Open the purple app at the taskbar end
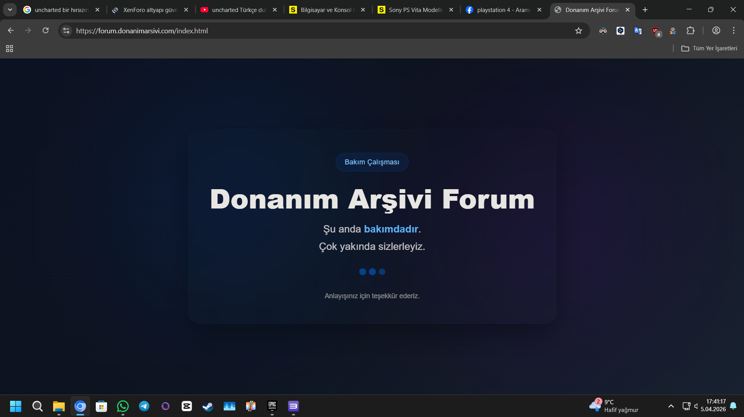This screenshot has height=417, width=744. coord(293,406)
